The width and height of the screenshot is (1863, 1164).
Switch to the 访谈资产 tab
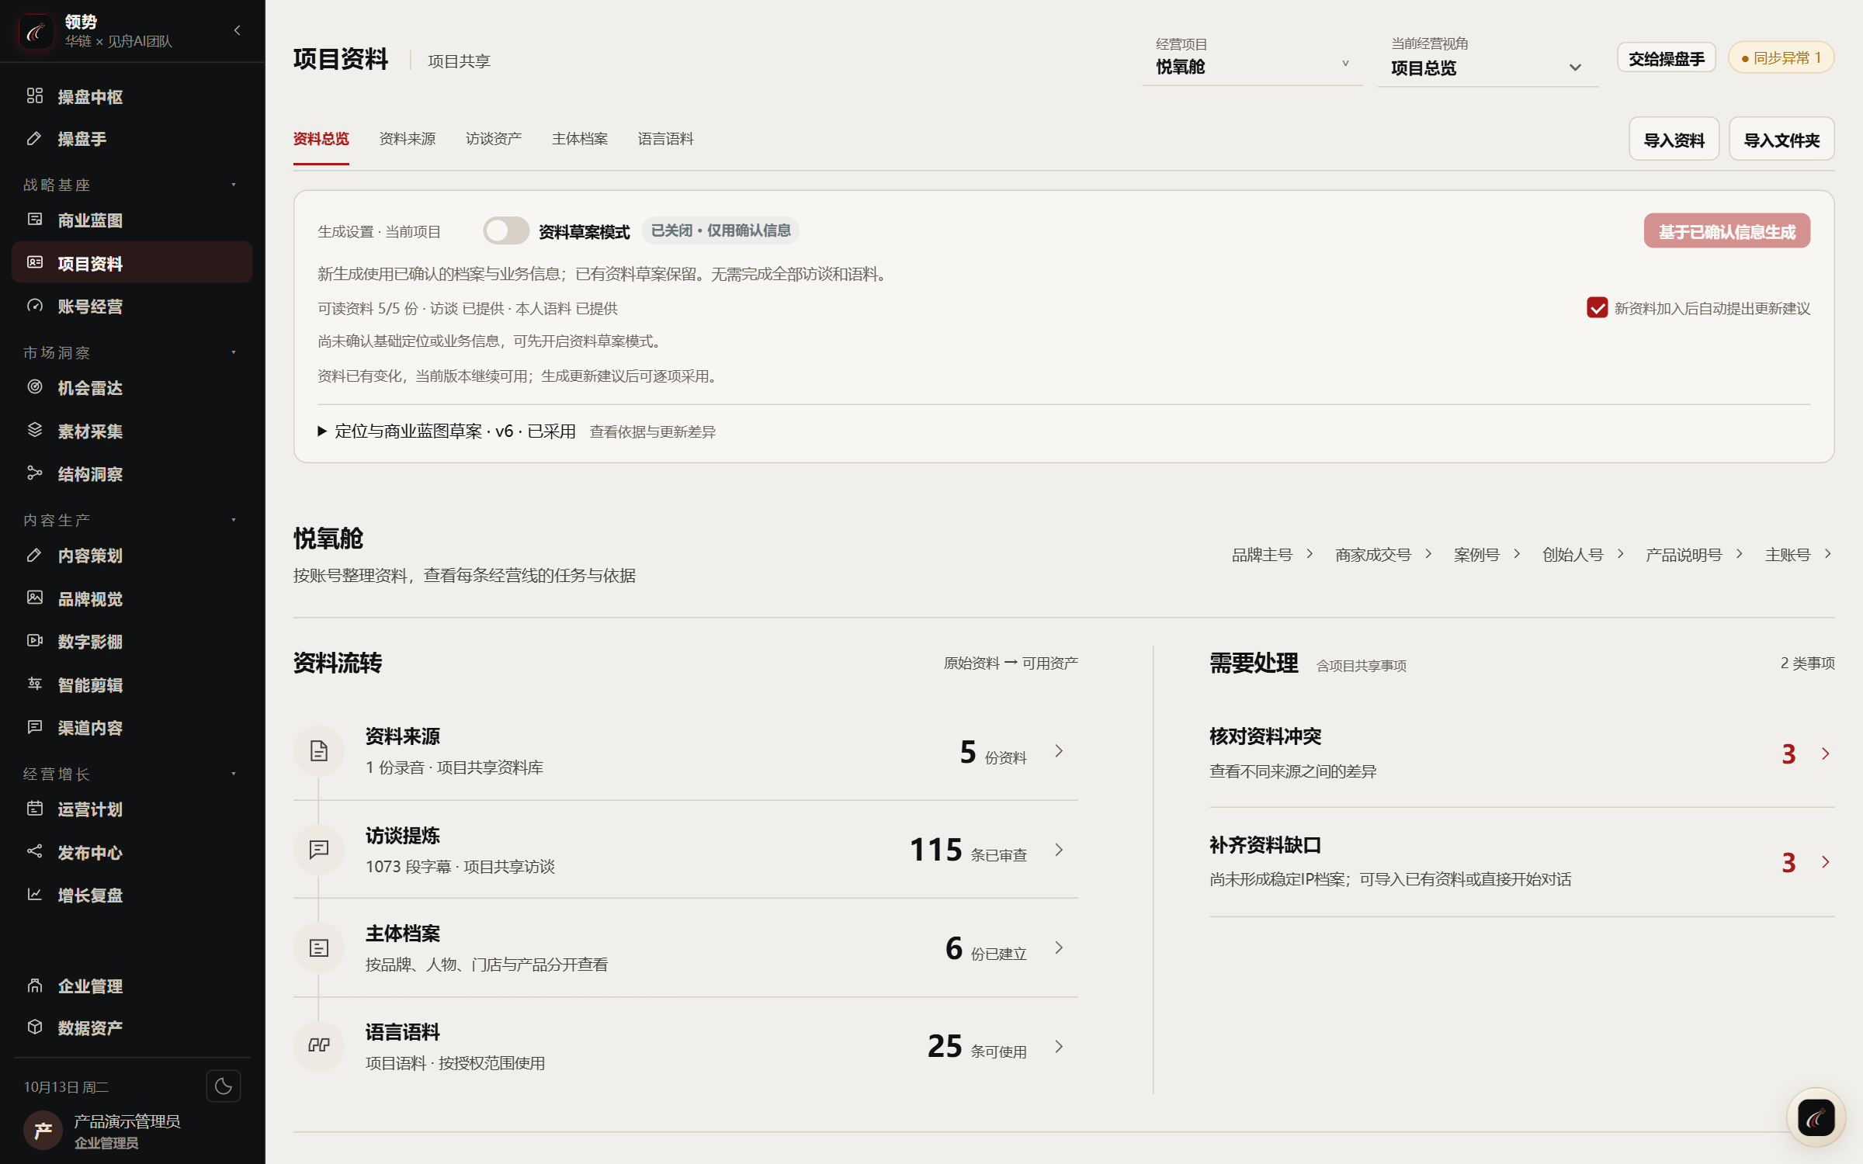(493, 139)
